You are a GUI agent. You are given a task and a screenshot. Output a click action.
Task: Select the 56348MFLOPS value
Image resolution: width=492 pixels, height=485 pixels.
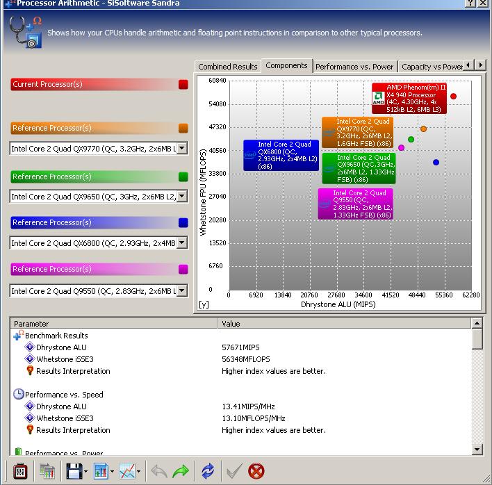point(246,359)
